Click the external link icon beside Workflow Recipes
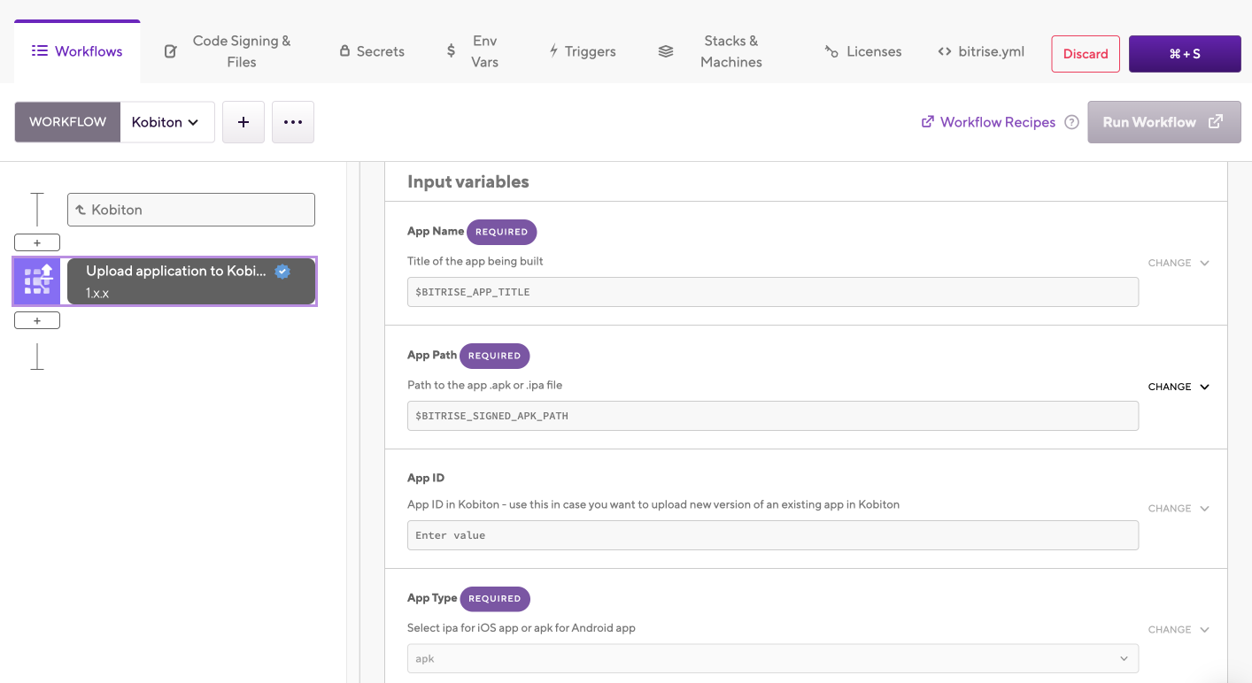The height and width of the screenshot is (683, 1252). point(928,122)
